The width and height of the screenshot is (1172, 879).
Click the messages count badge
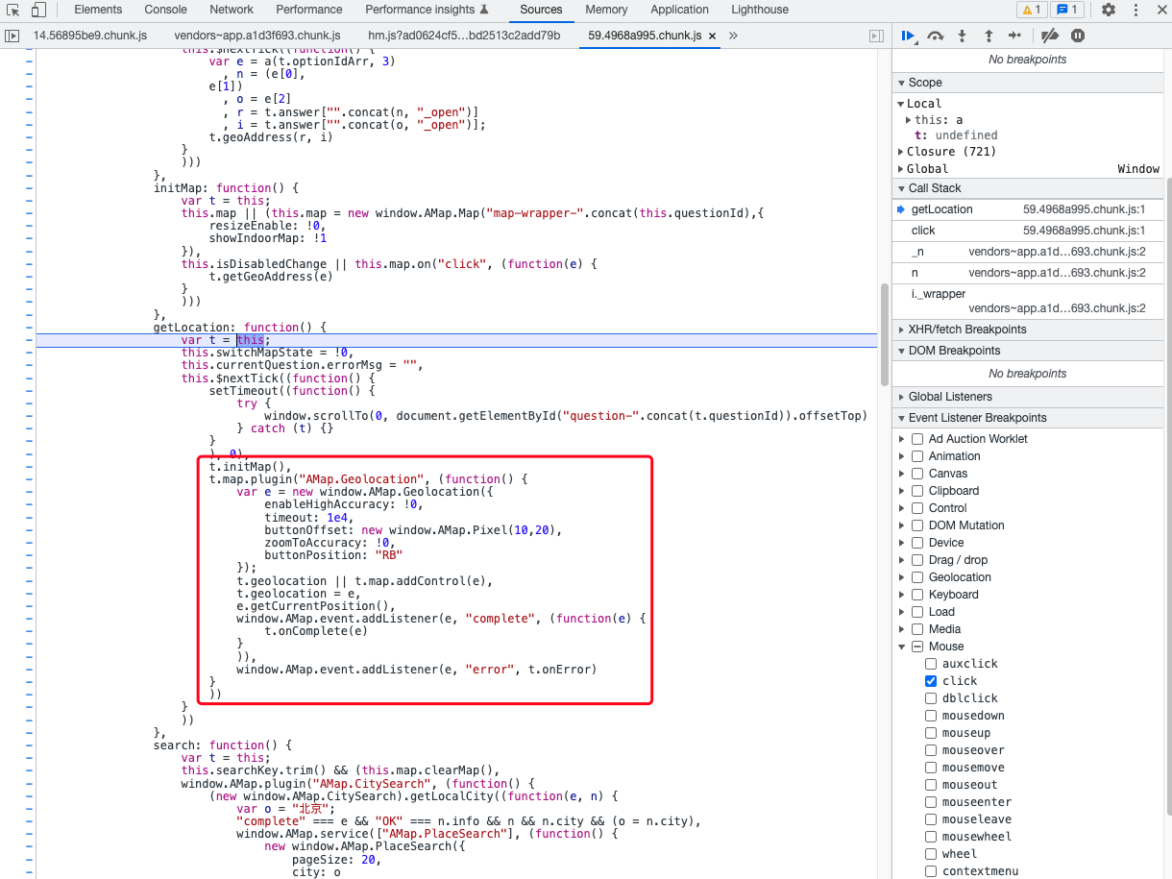coord(1066,10)
